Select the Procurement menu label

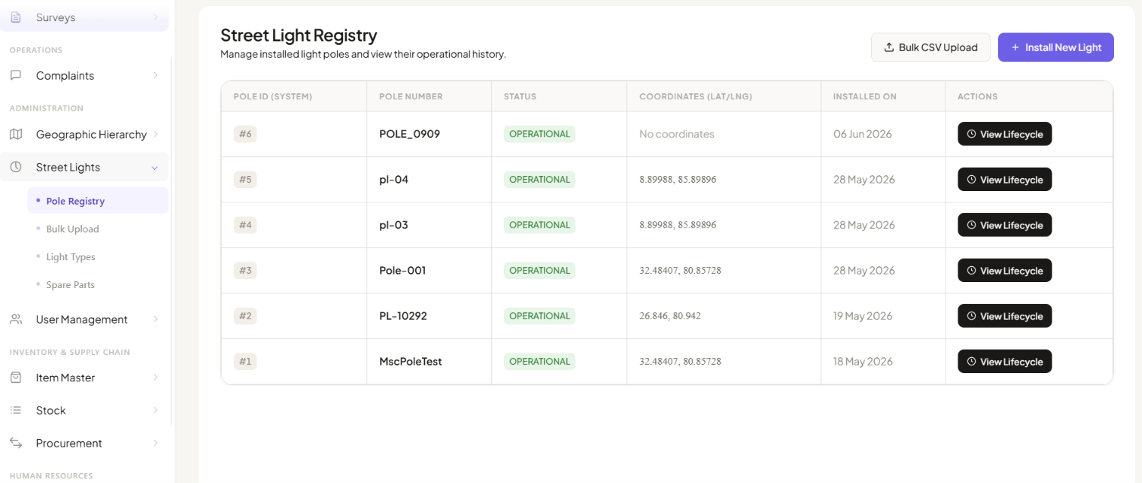pos(69,443)
